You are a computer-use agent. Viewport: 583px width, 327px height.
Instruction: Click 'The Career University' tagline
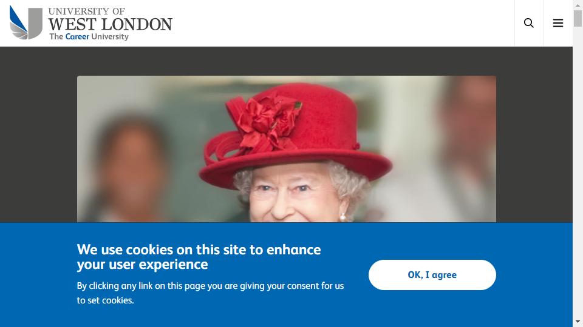[x=89, y=36]
